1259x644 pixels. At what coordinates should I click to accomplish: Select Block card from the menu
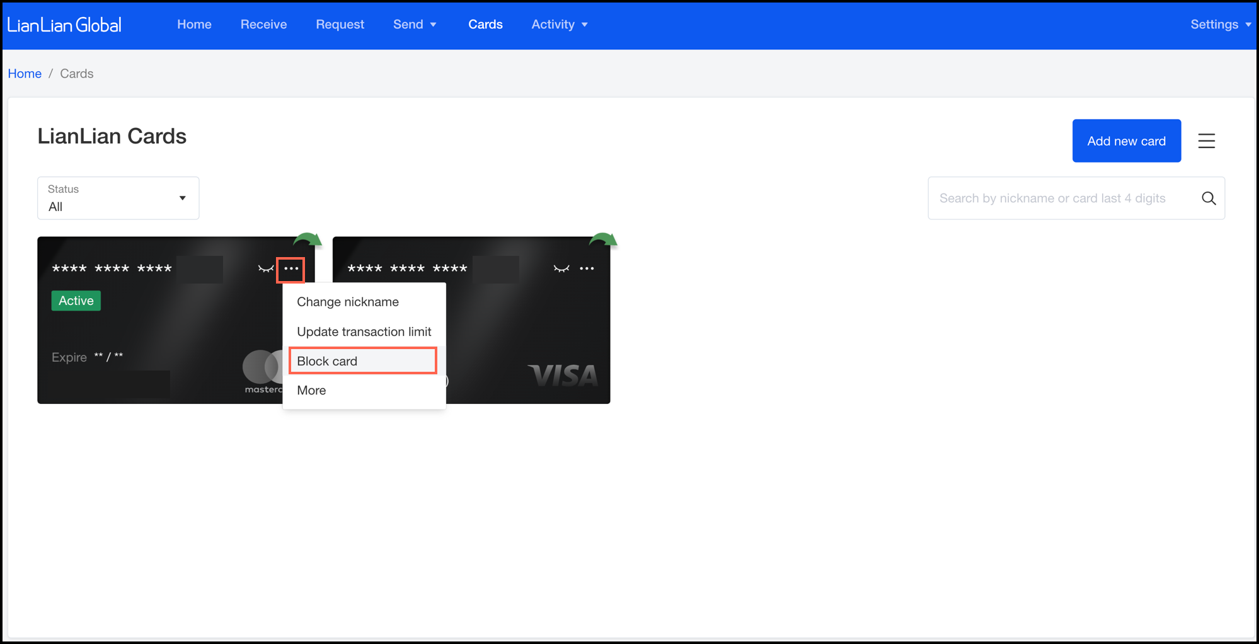[363, 361]
